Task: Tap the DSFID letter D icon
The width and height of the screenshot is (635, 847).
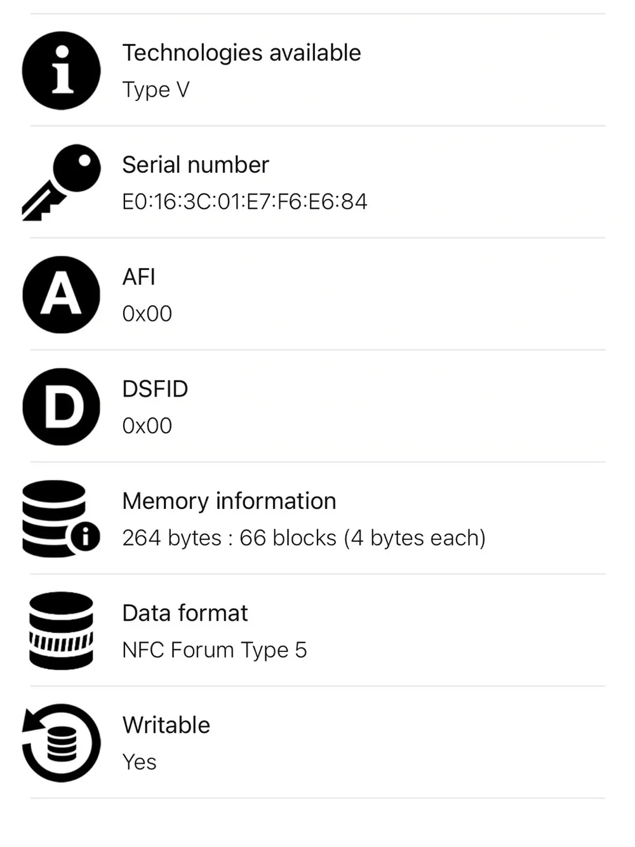Action: click(61, 407)
